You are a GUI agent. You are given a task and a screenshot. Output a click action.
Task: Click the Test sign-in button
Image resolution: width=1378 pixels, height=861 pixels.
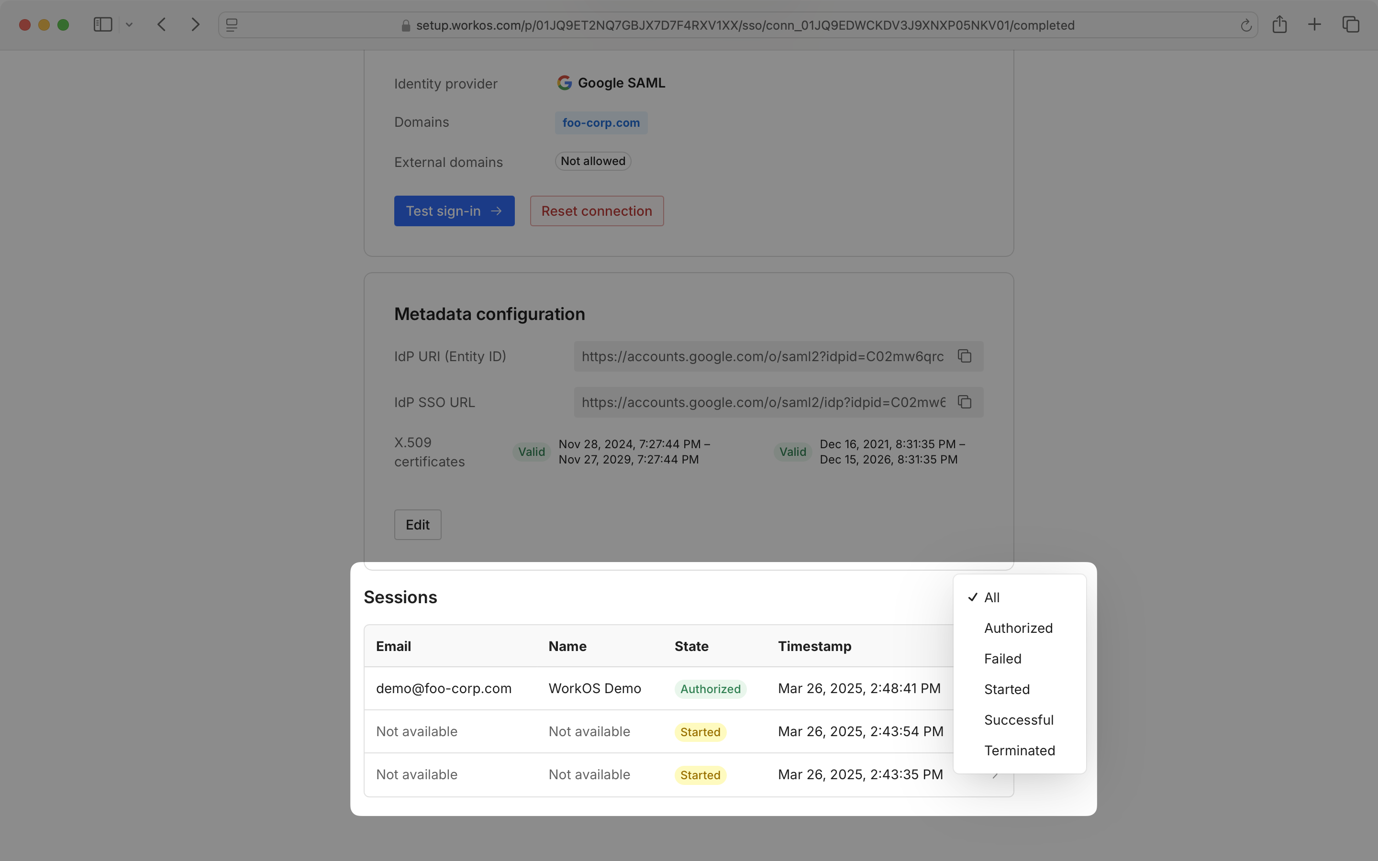(454, 210)
